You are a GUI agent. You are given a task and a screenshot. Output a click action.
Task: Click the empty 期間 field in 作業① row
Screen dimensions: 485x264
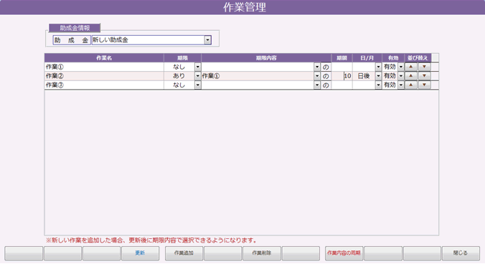[x=342, y=67]
